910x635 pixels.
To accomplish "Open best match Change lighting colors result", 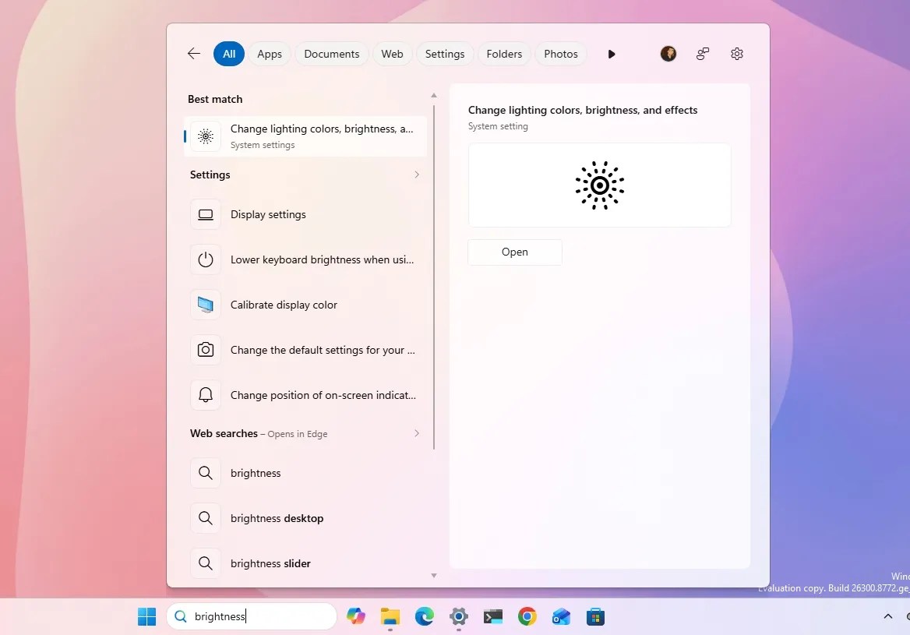I will tap(305, 136).
